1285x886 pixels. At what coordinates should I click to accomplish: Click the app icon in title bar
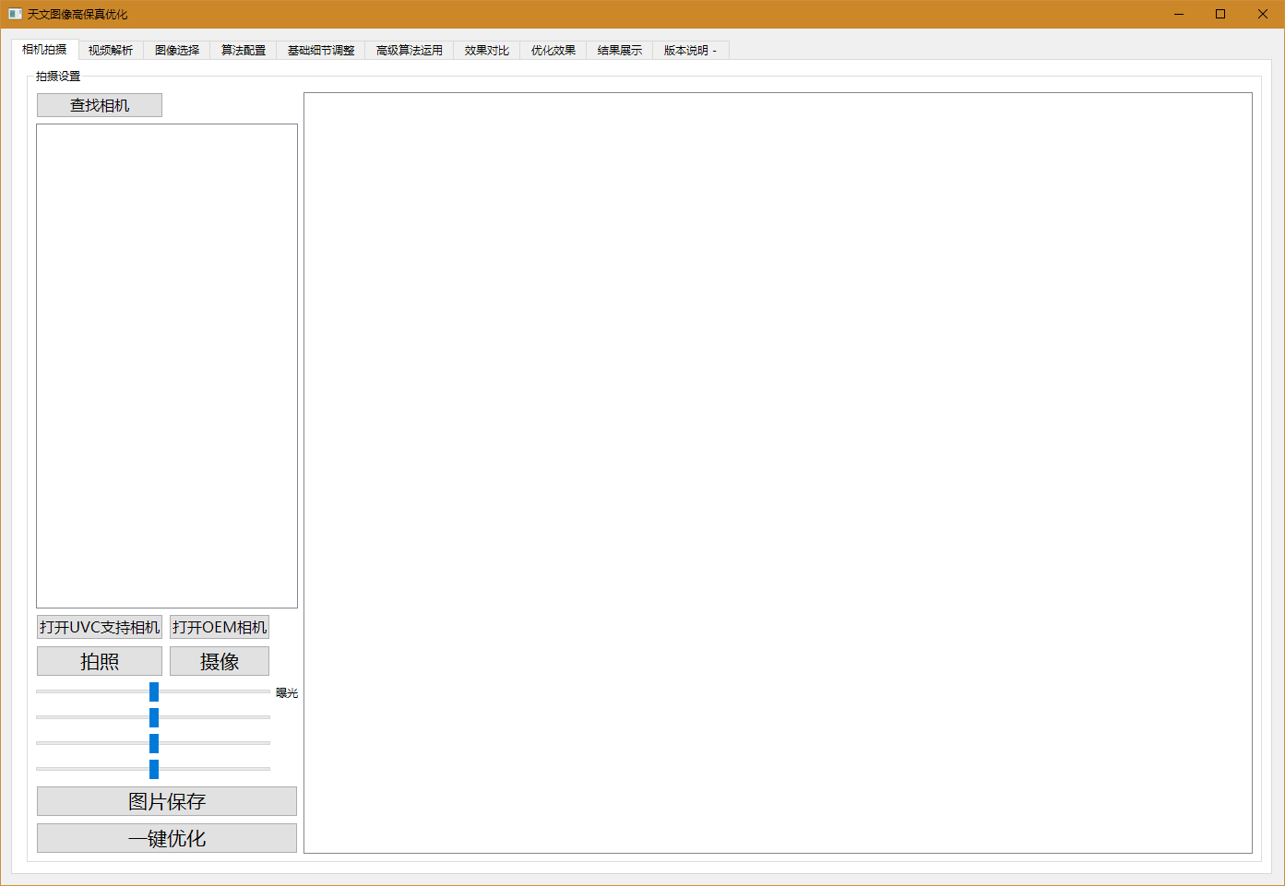point(15,14)
